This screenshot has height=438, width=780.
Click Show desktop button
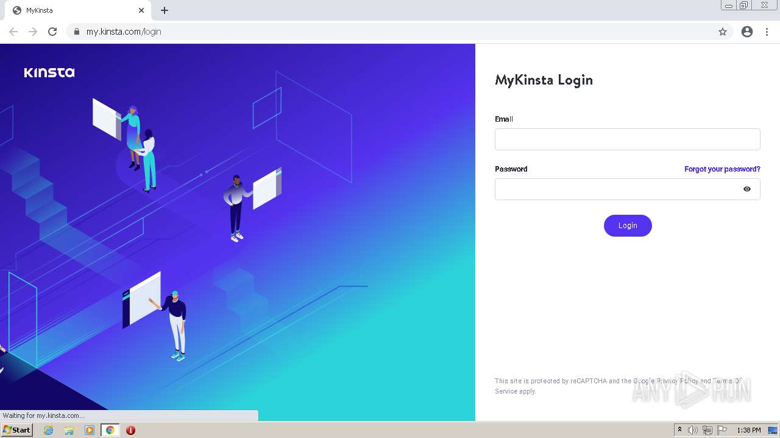tap(773, 430)
